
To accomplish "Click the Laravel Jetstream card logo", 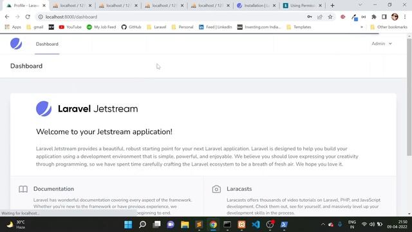I will [87, 109].
